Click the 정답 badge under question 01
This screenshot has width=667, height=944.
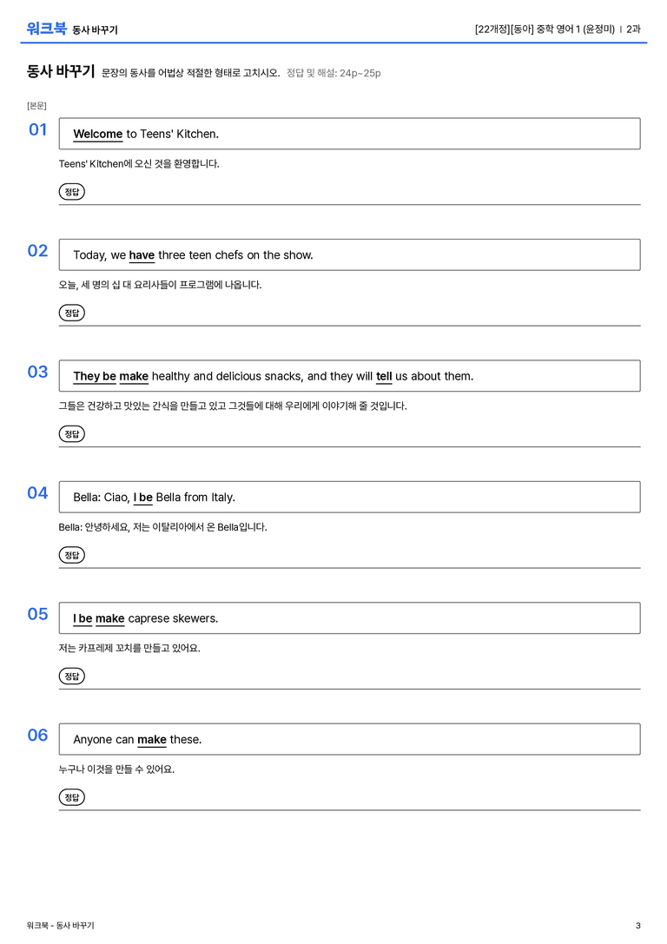(x=71, y=191)
